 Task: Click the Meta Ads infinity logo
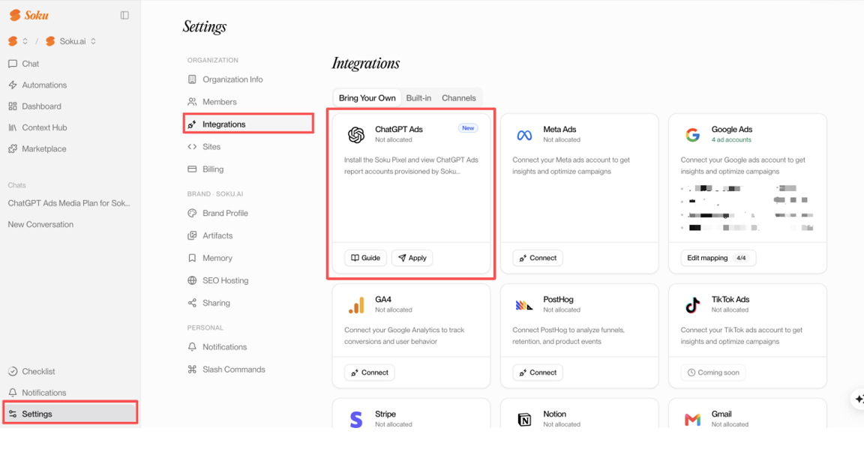pos(524,135)
